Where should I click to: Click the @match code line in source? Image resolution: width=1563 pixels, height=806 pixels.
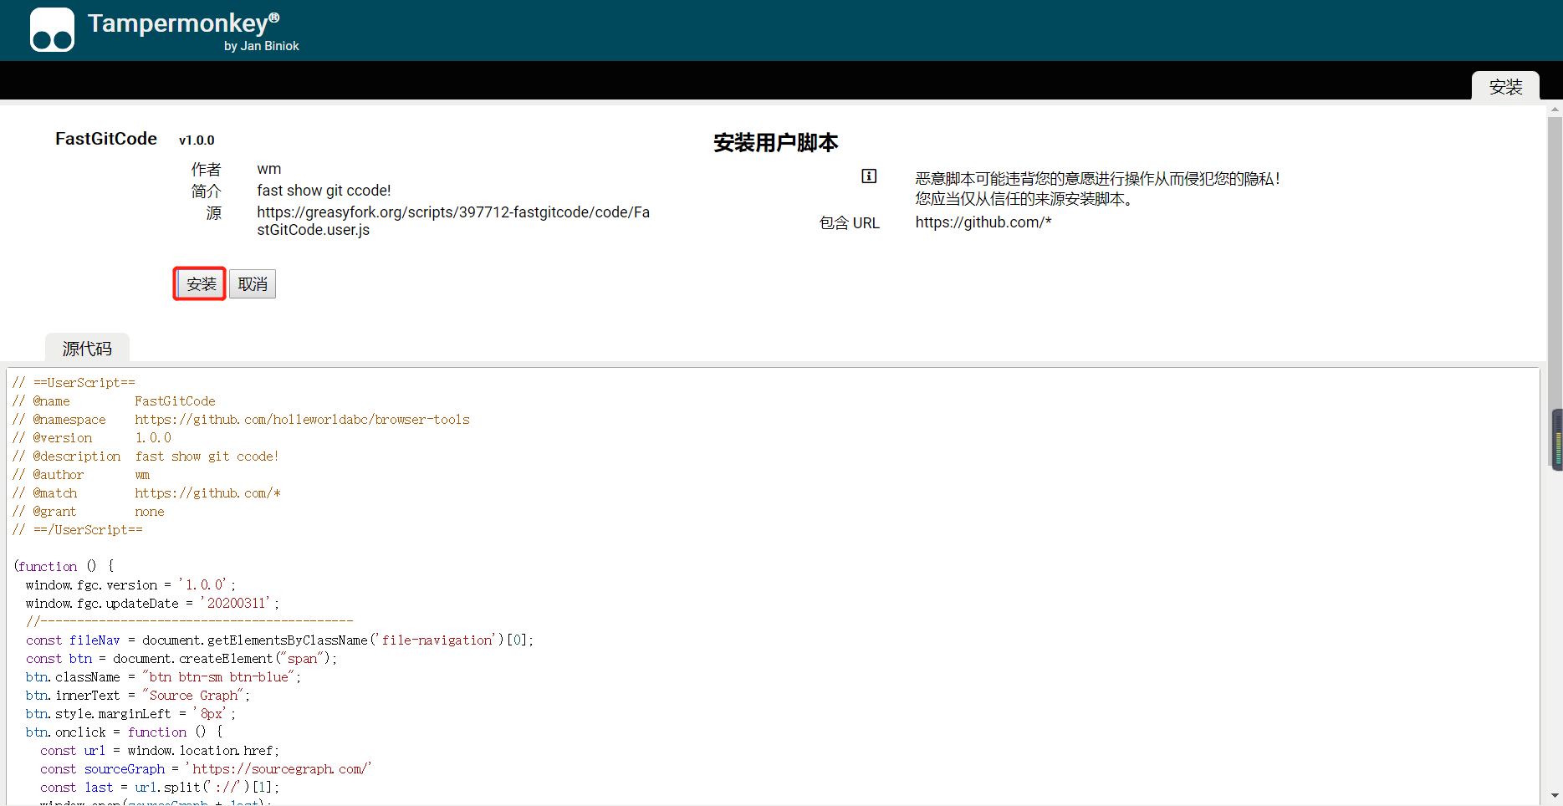(x=146, y=493)
